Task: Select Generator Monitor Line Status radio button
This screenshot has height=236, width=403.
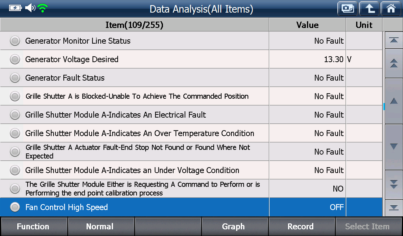Action: [15, 41]
